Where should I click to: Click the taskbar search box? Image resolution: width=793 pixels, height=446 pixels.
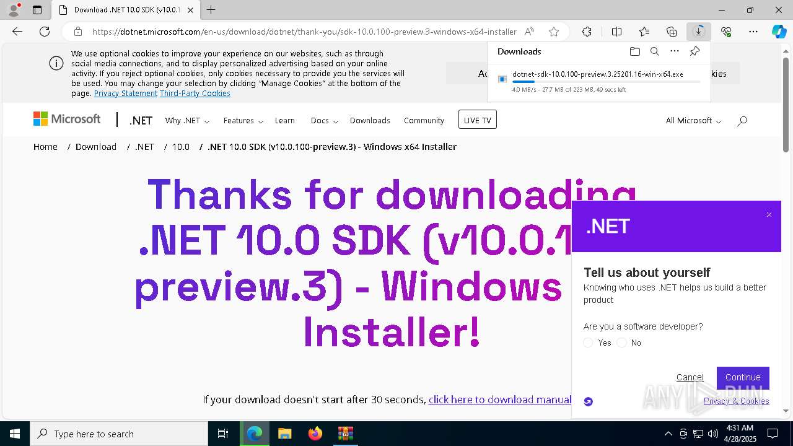coord(119,434)
